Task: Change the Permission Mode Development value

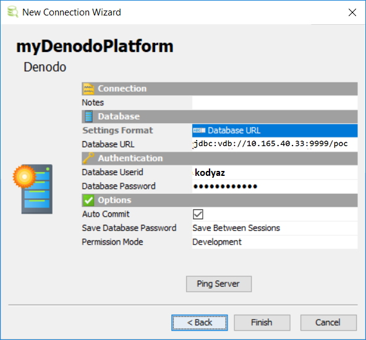Action: click(x=274, y=242)
